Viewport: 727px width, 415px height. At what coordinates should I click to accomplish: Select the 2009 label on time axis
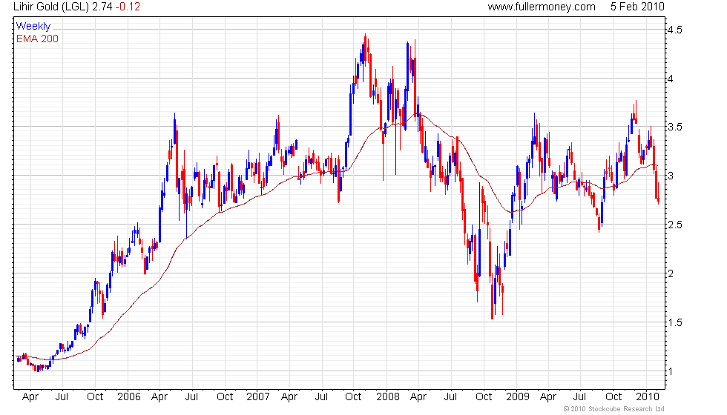coord(518,397)
